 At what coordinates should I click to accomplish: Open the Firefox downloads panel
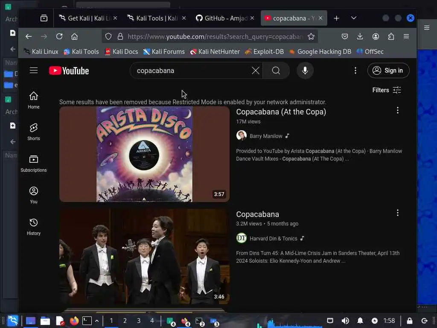(360, 37)
